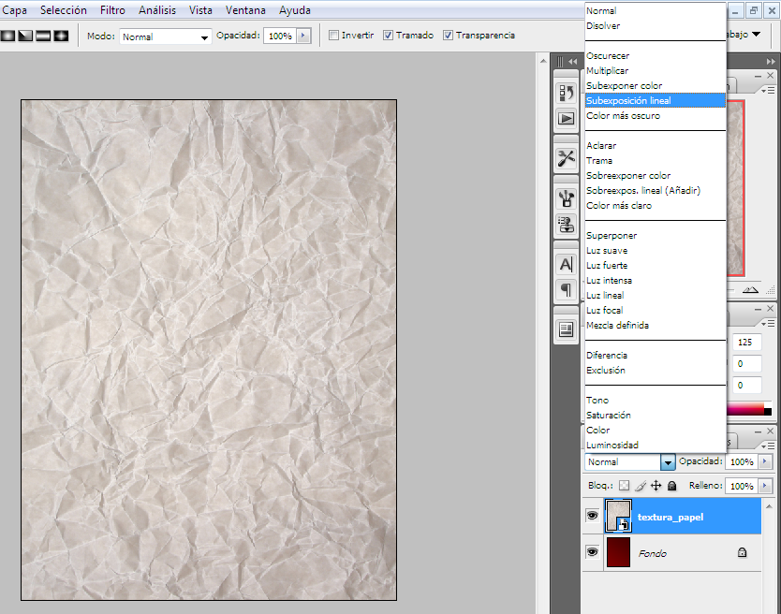Collapse the icon dock with double arrows
This screenshot has height=614, width=781.
coord(573,62)
